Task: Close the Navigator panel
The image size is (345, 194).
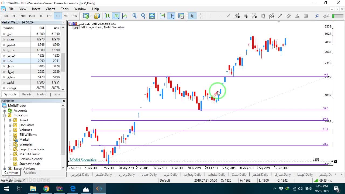Action: click(x=64, y=101)
